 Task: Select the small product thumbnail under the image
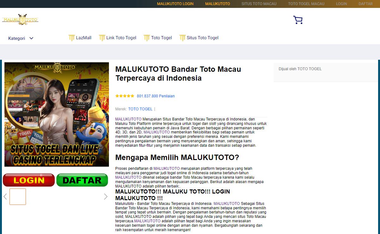pyautogui.click(x=18, y=197)
